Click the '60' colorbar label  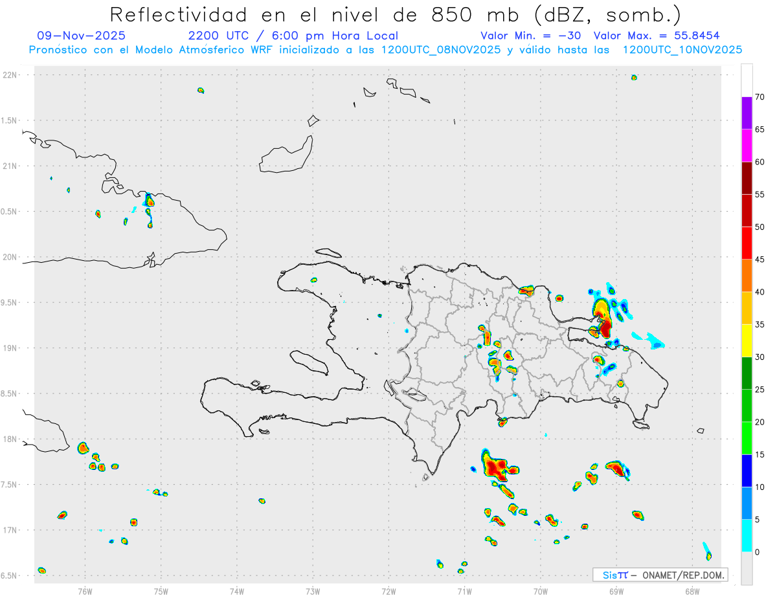click(760, 162)
